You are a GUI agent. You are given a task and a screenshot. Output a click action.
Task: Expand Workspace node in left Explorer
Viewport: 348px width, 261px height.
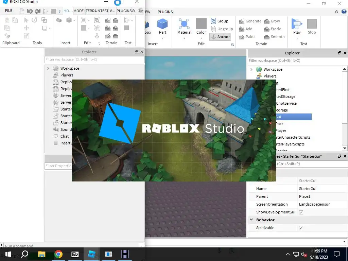(x=48, y=68)
